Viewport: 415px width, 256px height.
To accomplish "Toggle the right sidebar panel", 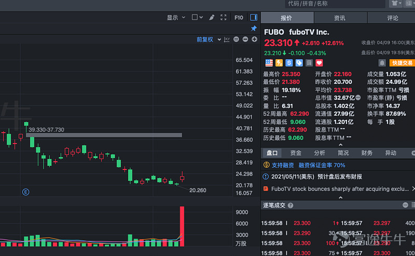I will (x=254, y=18).
